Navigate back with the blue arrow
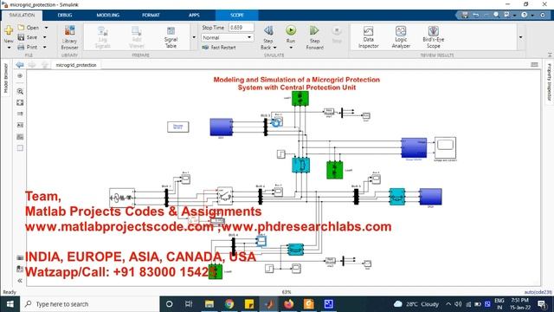The height and width of the screenshot is (312, 554). pos(20,65)
